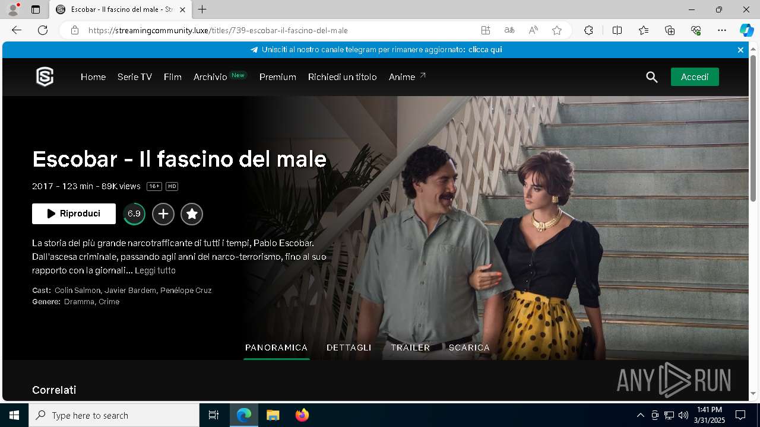Close the Escobar browser tab
This screenshot has height=427, width=760.
click(x=183, y=9)
